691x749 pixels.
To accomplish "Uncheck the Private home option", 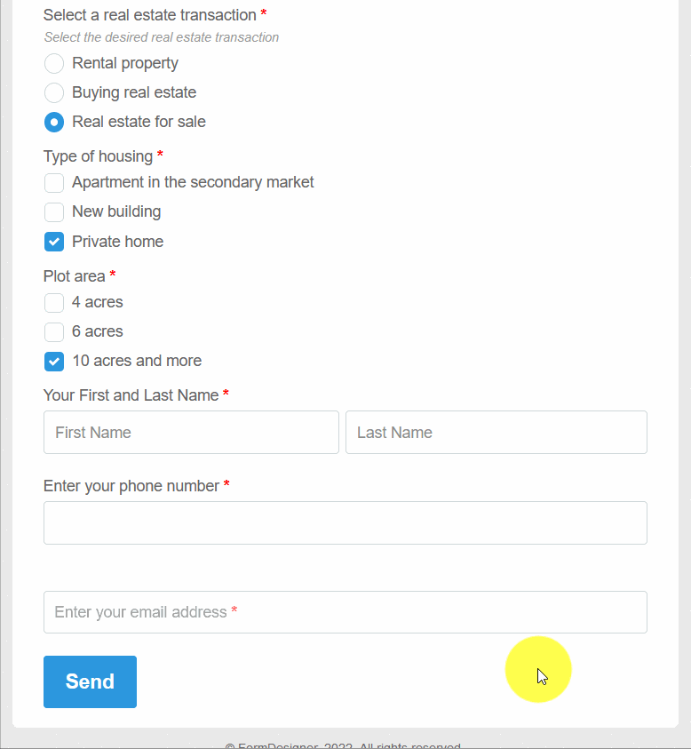I will coord(54,242).
